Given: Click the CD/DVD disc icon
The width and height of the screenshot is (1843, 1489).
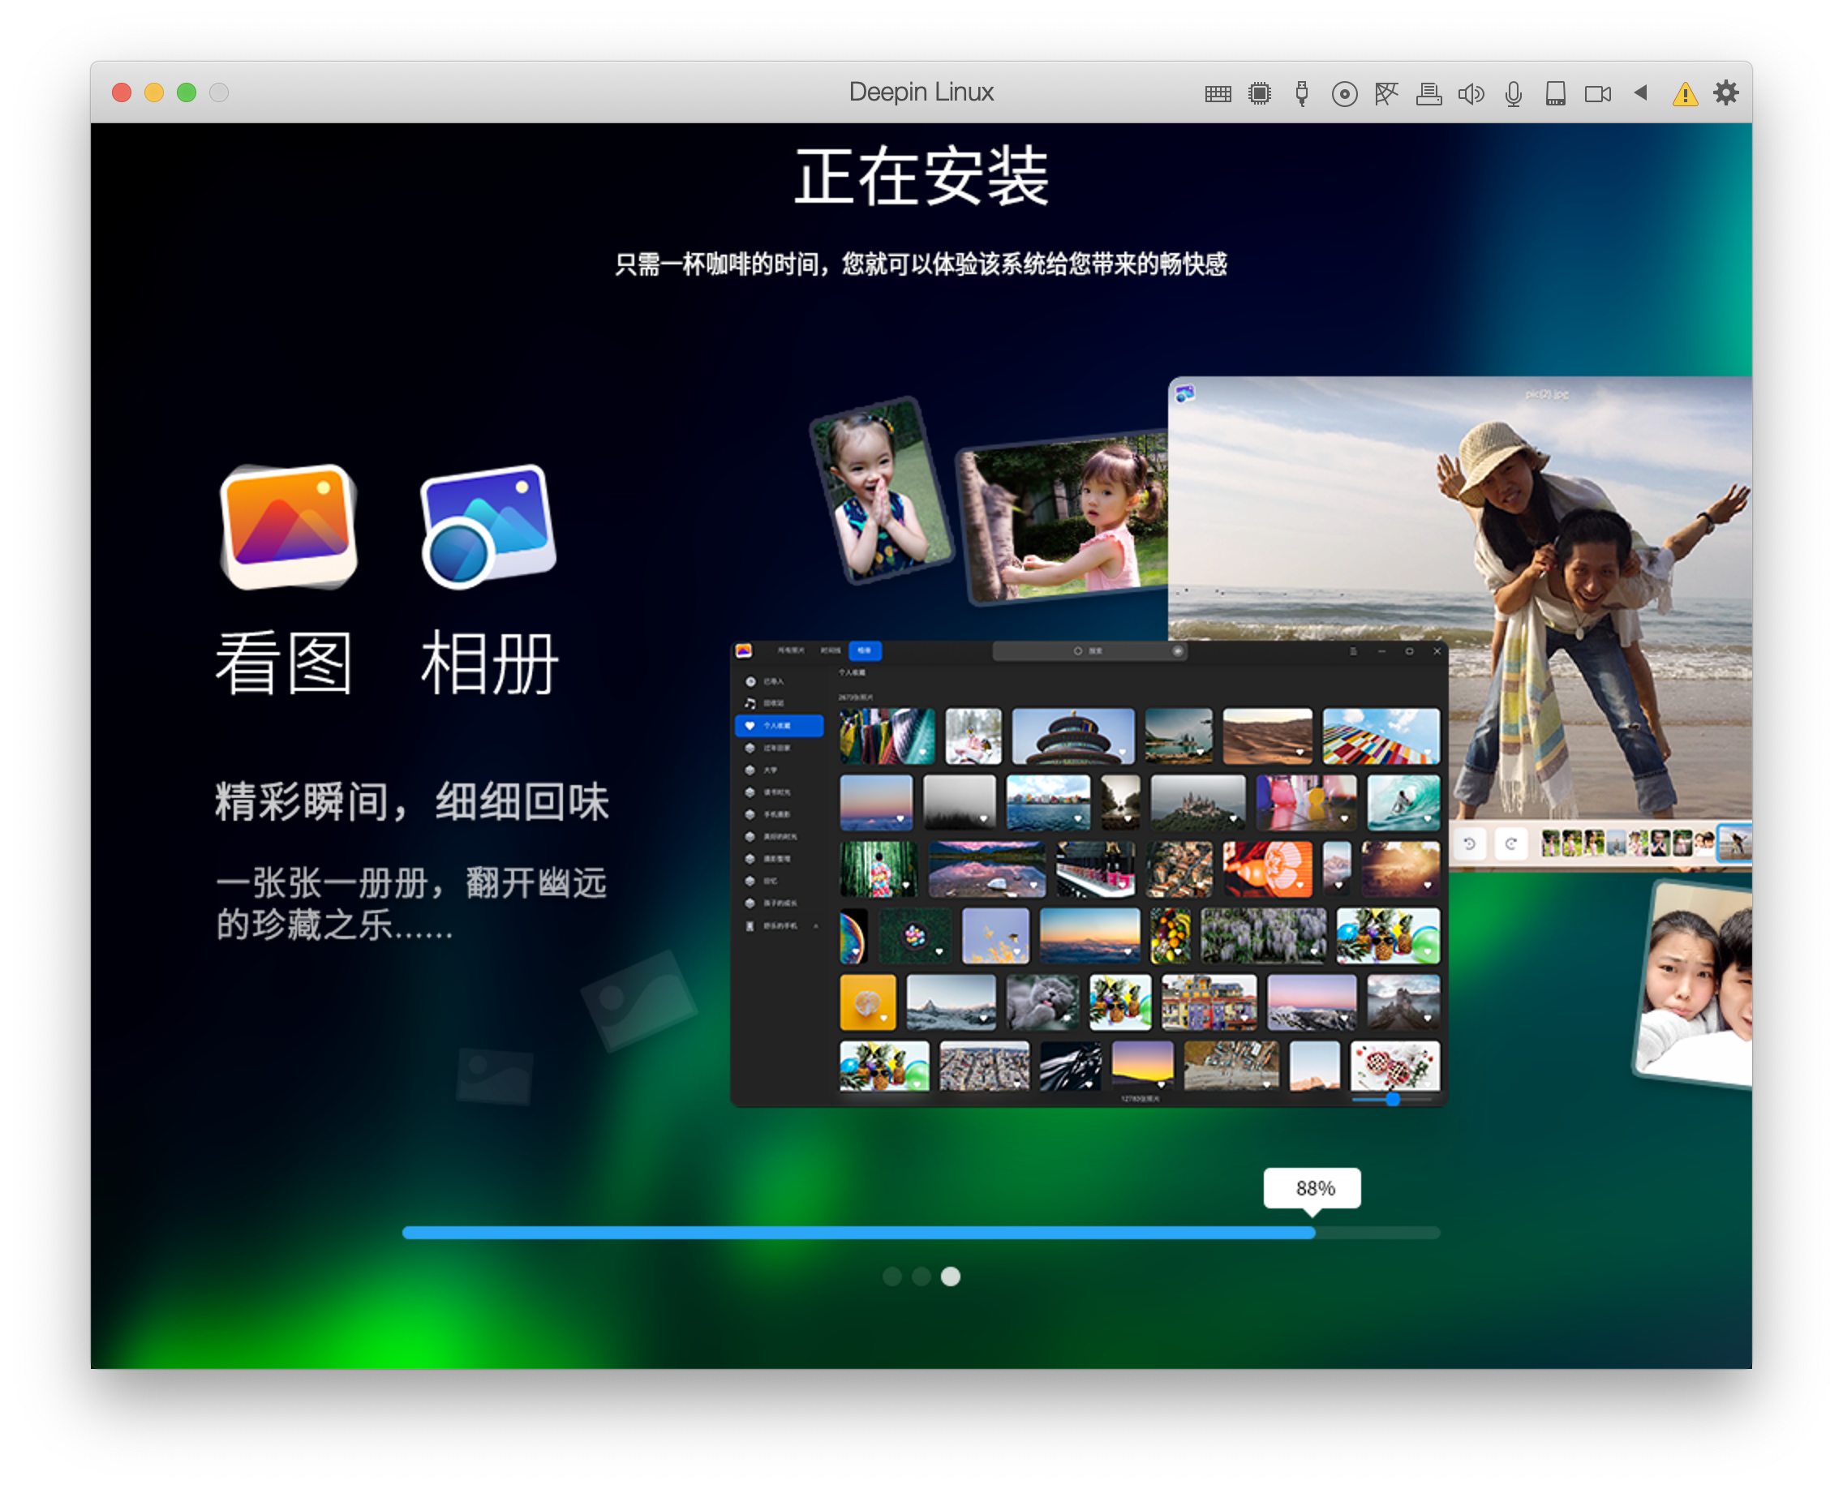Looking at the screenshot, I should 1344,93.
